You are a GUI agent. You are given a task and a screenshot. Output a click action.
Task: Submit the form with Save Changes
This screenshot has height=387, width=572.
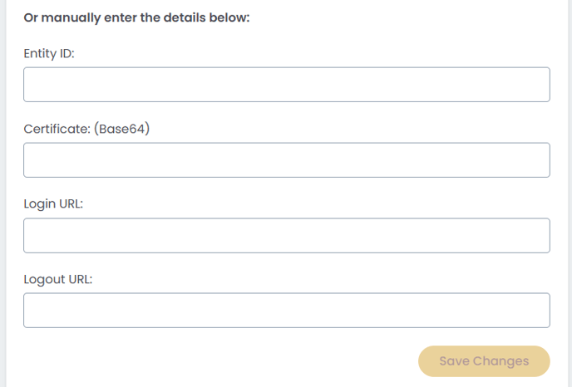tap(484, 361)
